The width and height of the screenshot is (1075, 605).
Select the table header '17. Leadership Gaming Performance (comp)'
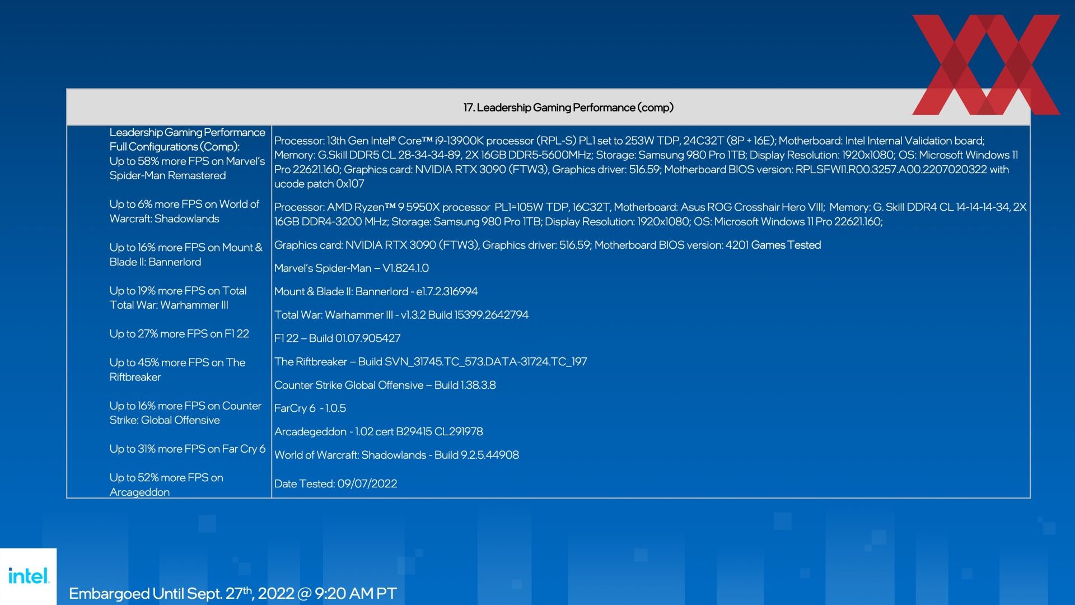pyautogui.click(x=568, y=108)
